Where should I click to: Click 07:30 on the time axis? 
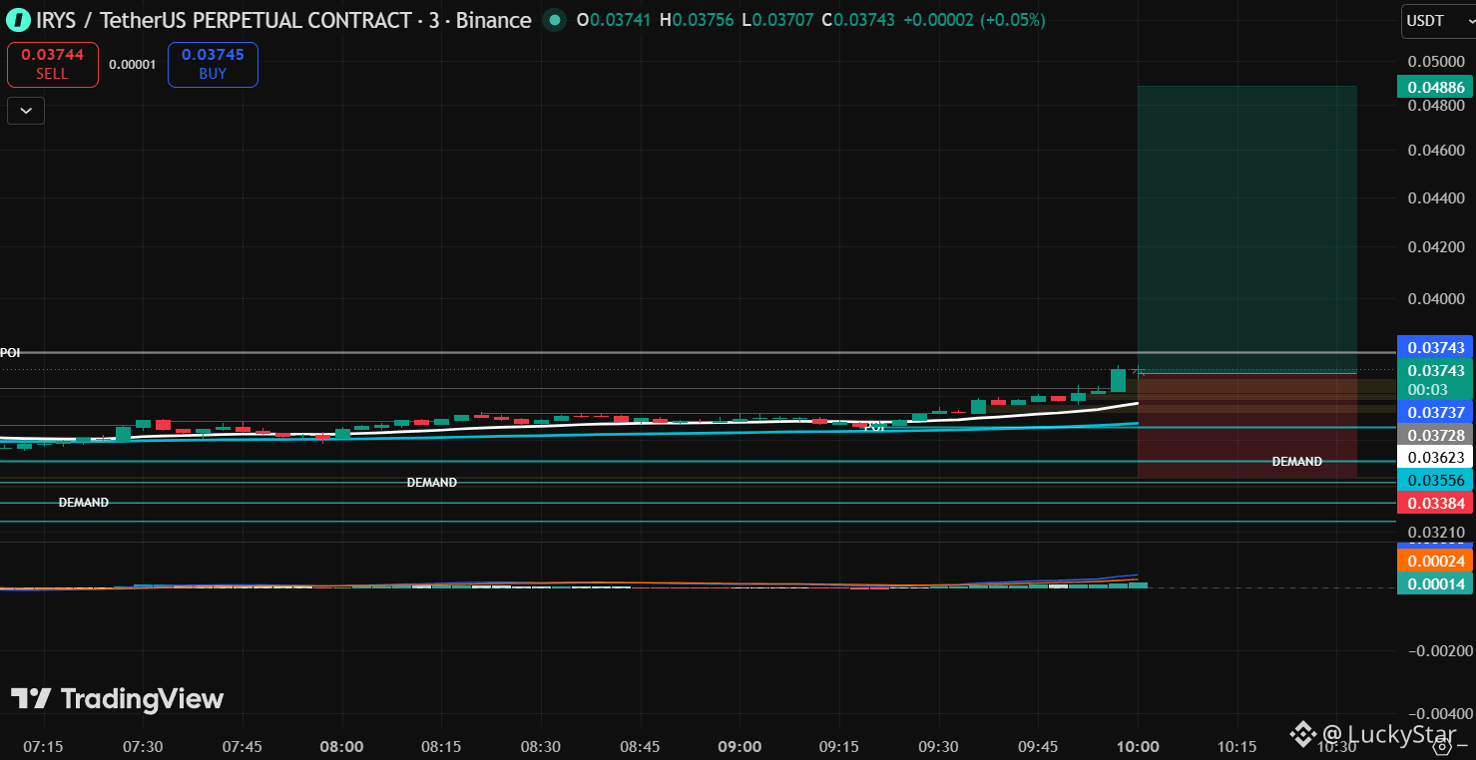[x=143, y=746]
